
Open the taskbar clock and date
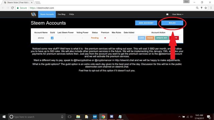point(199,117)
